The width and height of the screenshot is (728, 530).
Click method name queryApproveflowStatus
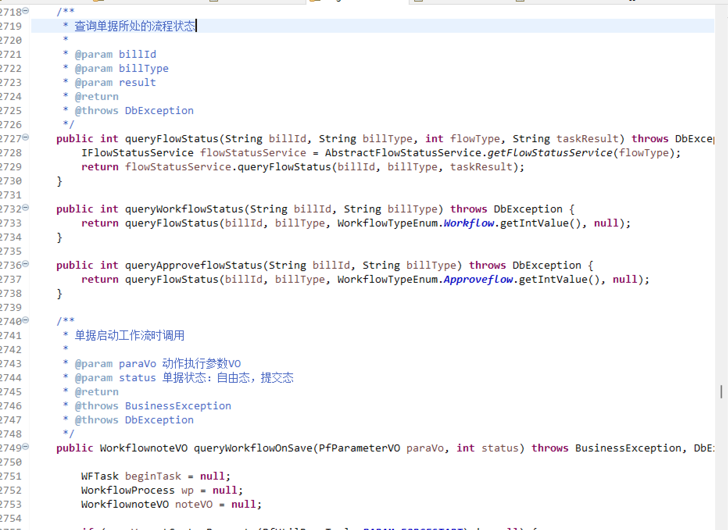tap(193, 265)
